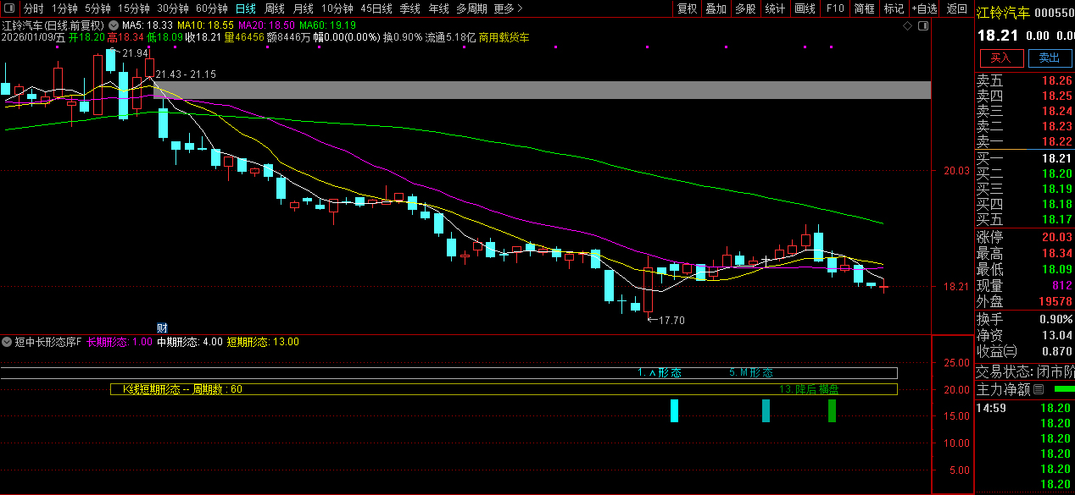1075x495 pixels.
Task: Open the 统计 statistics tool
Action: (775, 8)
